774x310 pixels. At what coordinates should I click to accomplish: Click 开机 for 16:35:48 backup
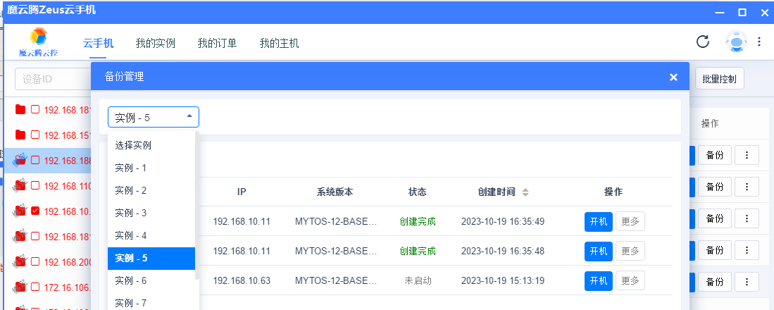599,252
